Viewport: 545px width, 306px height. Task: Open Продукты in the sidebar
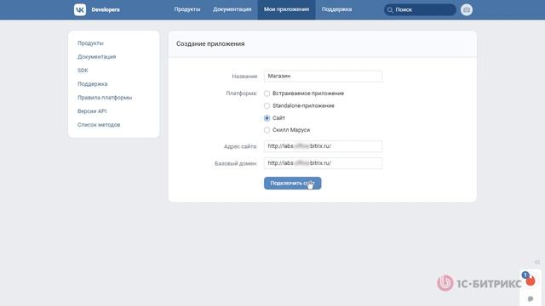[90, 43]
